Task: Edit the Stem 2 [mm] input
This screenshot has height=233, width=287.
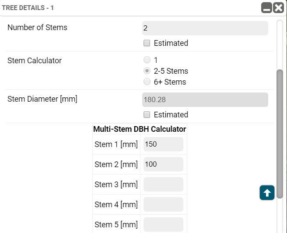Action: pyautogui.click(x=163, y=164)
